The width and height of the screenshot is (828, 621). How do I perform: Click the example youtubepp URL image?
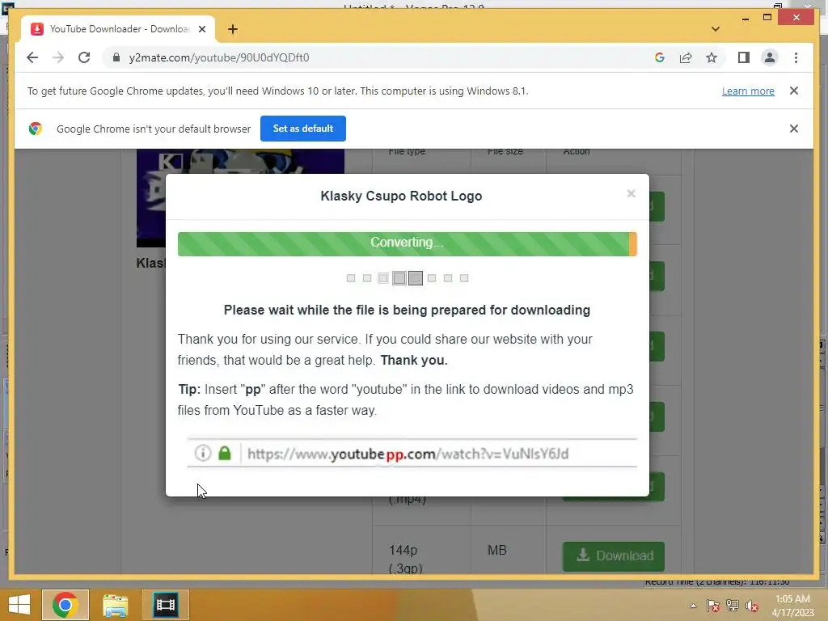(412, 453)
